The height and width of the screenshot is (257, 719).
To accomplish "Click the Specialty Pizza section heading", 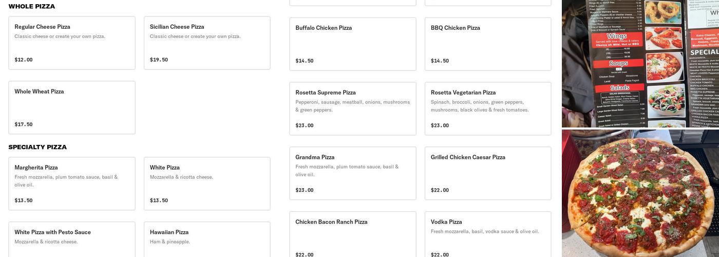I will click(37, 148).
